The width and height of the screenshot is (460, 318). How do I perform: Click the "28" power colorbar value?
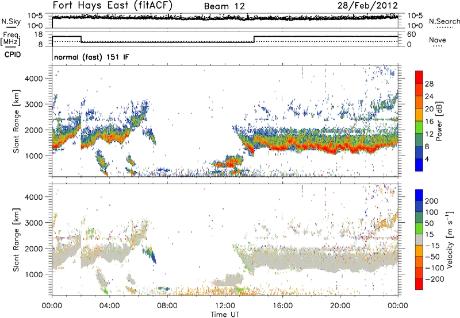click(x=429, y=84)
